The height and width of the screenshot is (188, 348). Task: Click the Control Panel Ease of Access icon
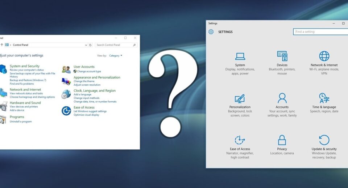(x=66, y=111)
